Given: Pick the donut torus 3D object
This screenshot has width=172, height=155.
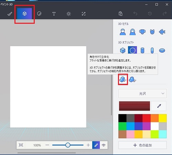Looking at the screenshot, I should [162, 50].
